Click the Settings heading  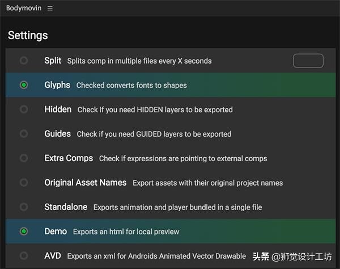click(x=28, y=35)
